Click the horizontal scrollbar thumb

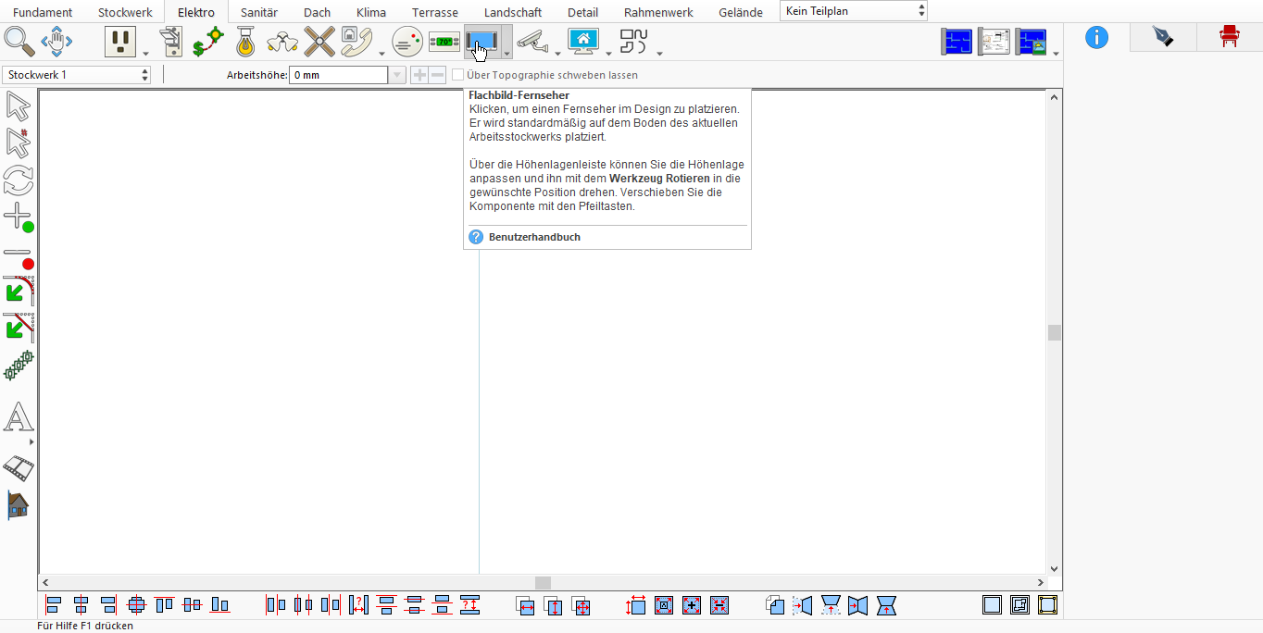(543, 583)
